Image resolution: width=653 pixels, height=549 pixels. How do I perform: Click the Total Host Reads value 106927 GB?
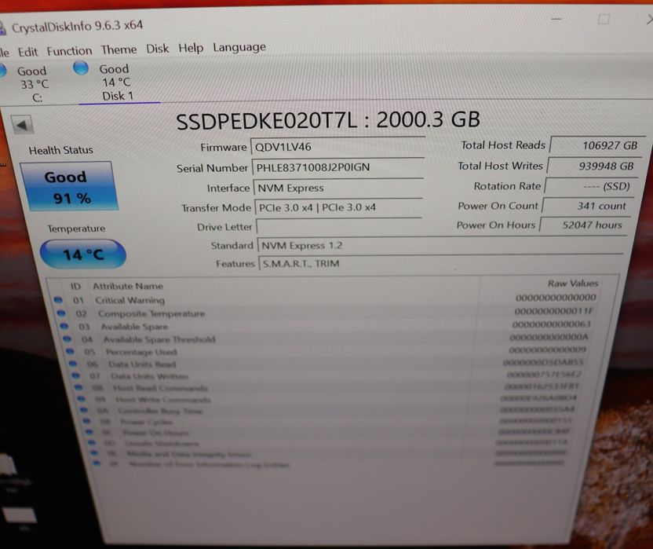click(x=597, y=145)
